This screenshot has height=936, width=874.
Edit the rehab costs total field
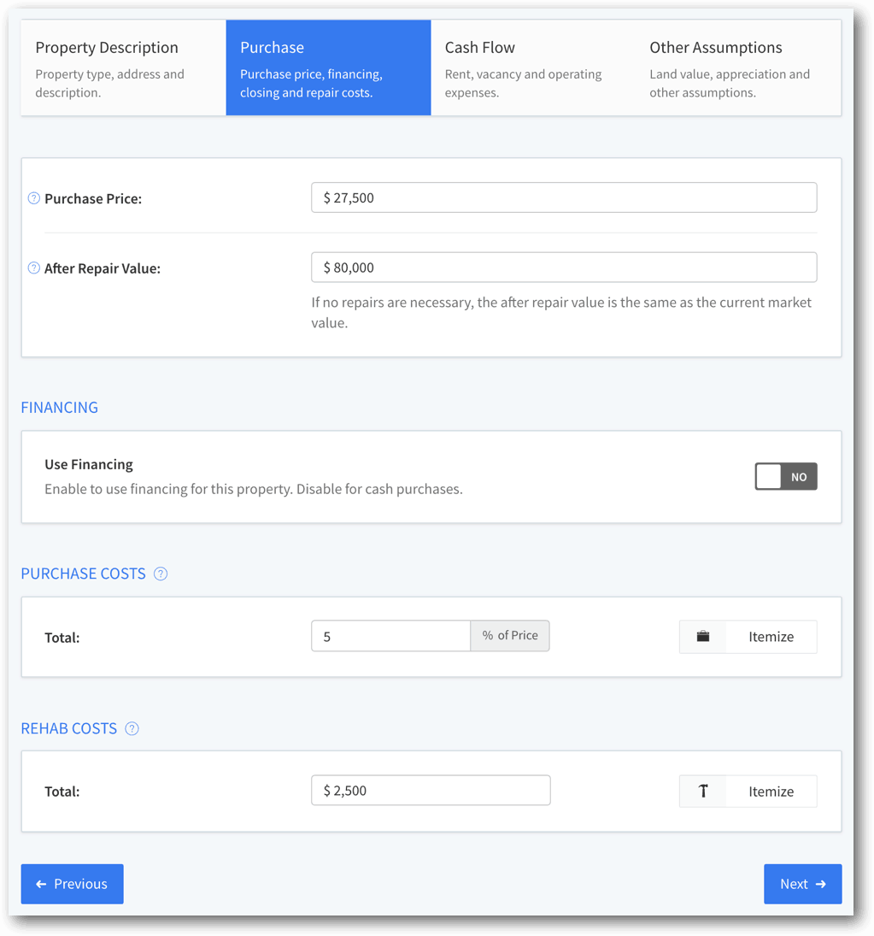431,791
